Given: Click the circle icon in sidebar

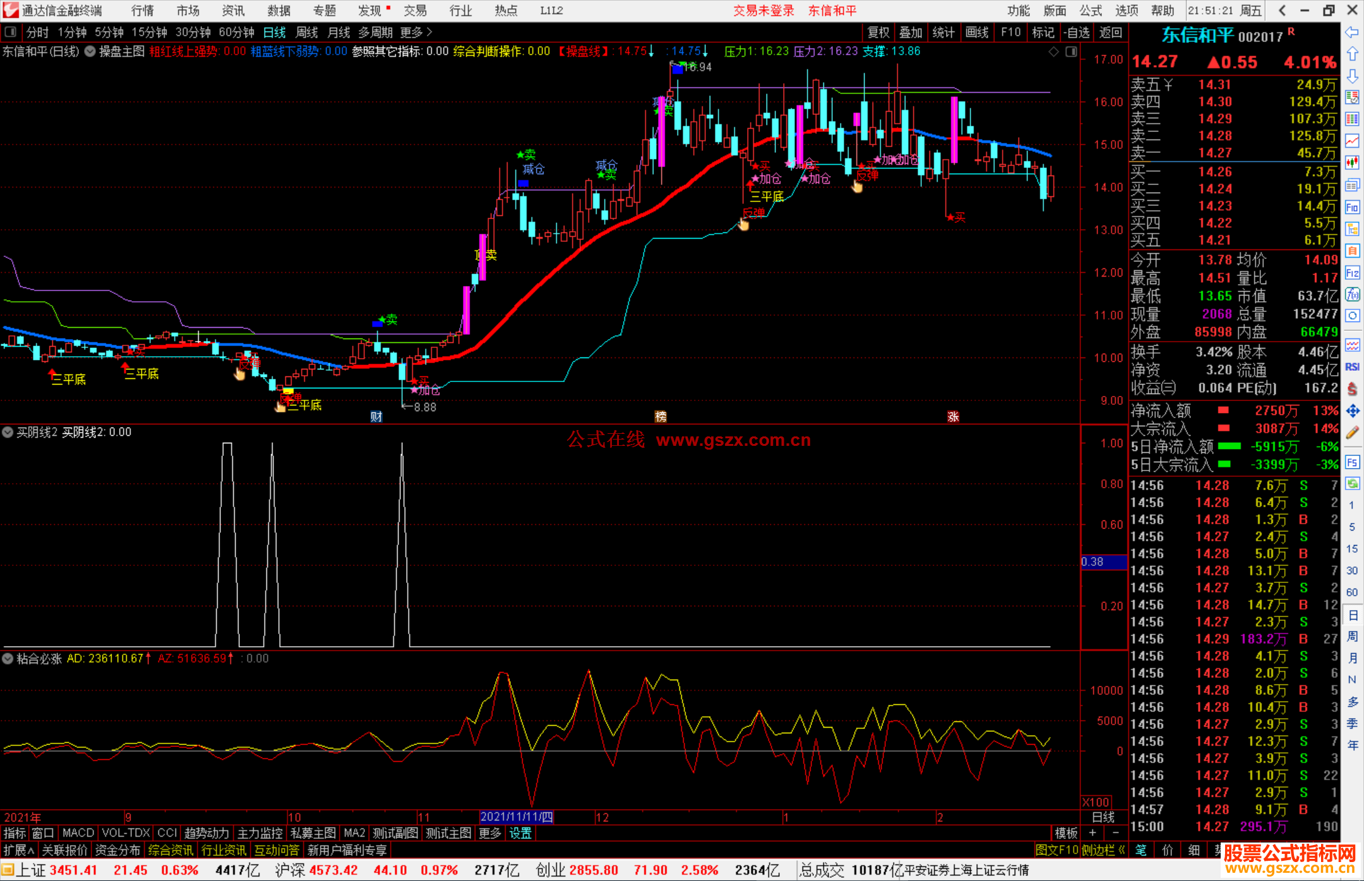Looking at the screenshot, I should (1352, 316).
